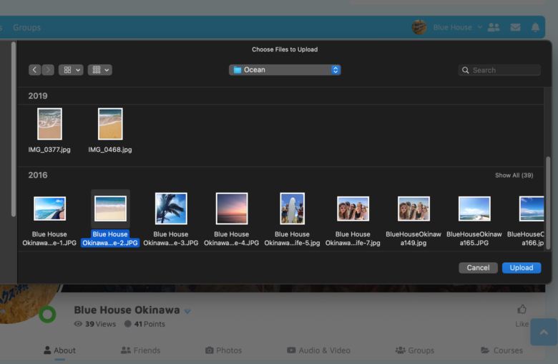Select IMG_0468.jpg thumbnail
Screen dimensions: 558x364
[110, 124]
